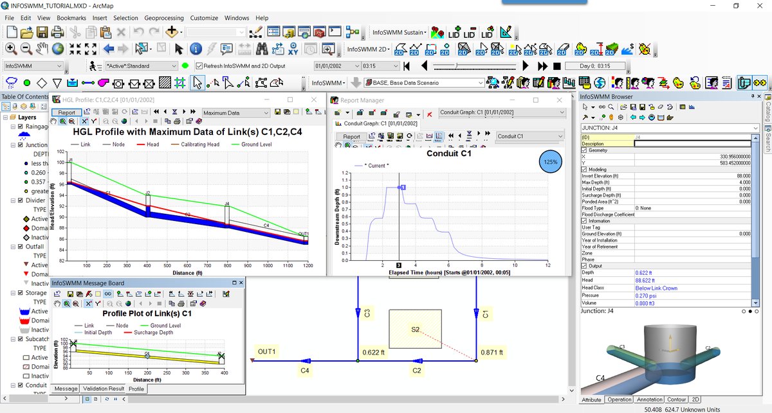Jump to the first animation time step
This screenshot has width=772, height=413.
point(407,66)
